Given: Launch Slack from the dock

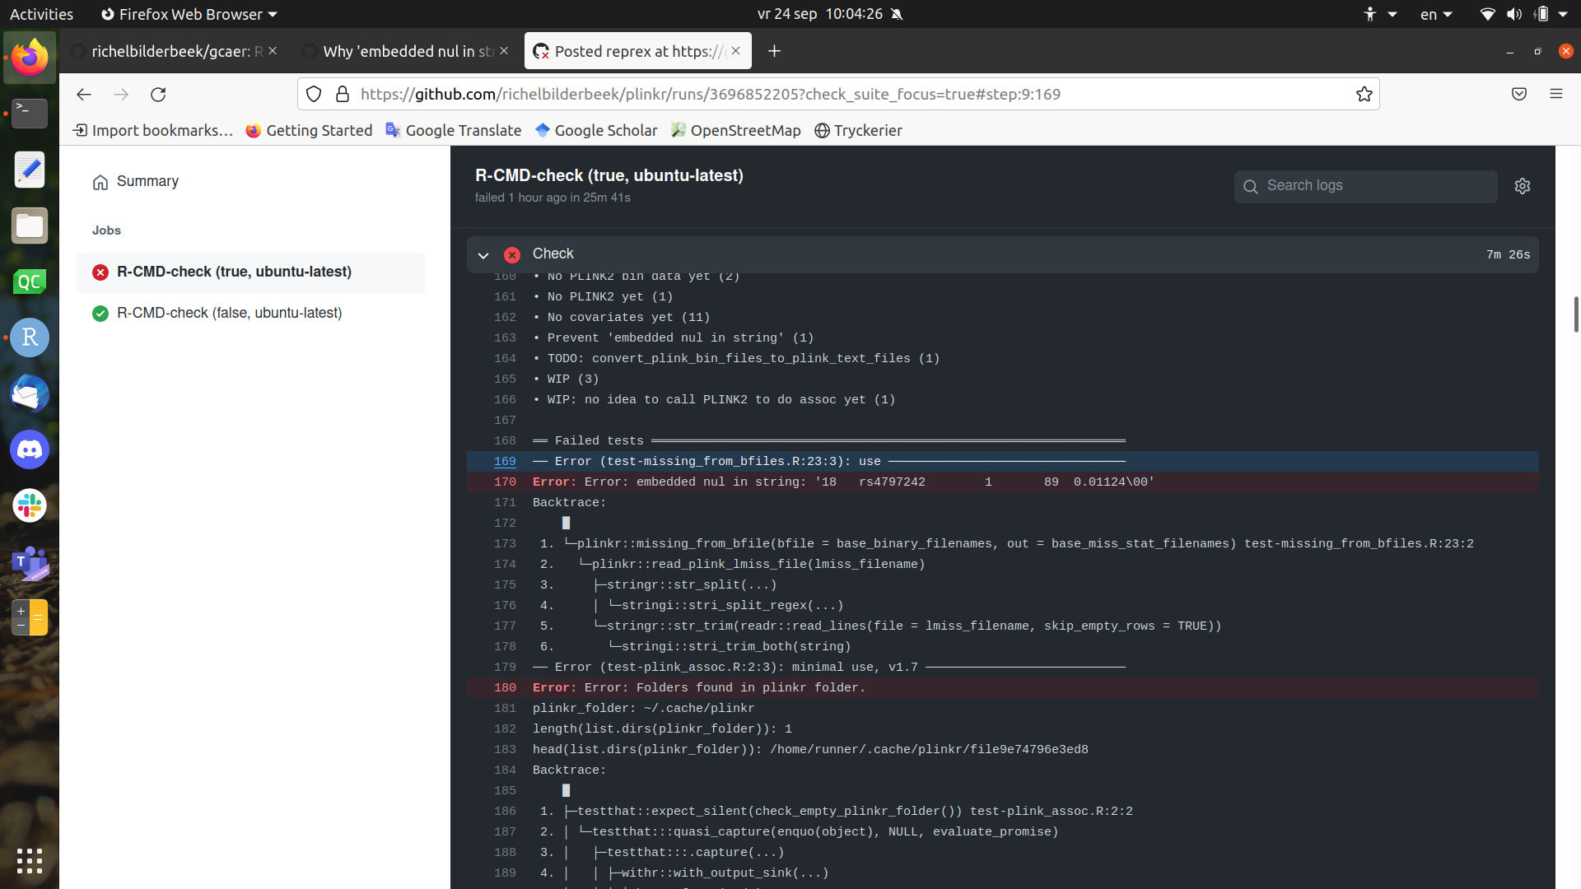Looking at the screenshot, I should coord(29,505).
